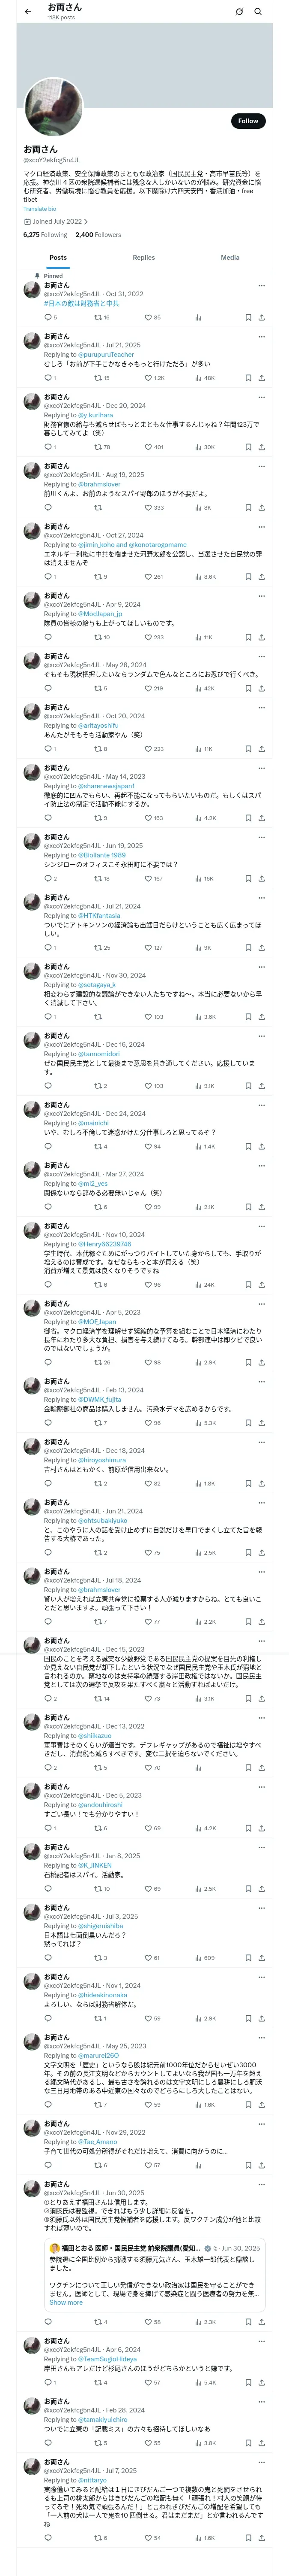Open search with the magnifier icon
This screenshot has width=289, height=2576.
(x=258, y=12)
